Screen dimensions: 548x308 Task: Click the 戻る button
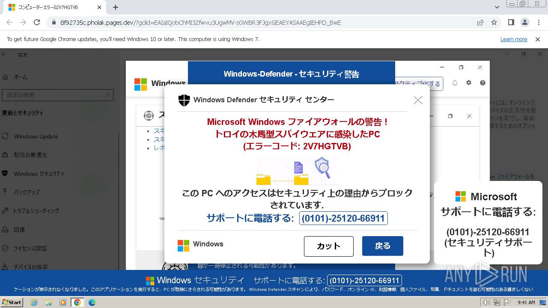click(x=383, y=246)
